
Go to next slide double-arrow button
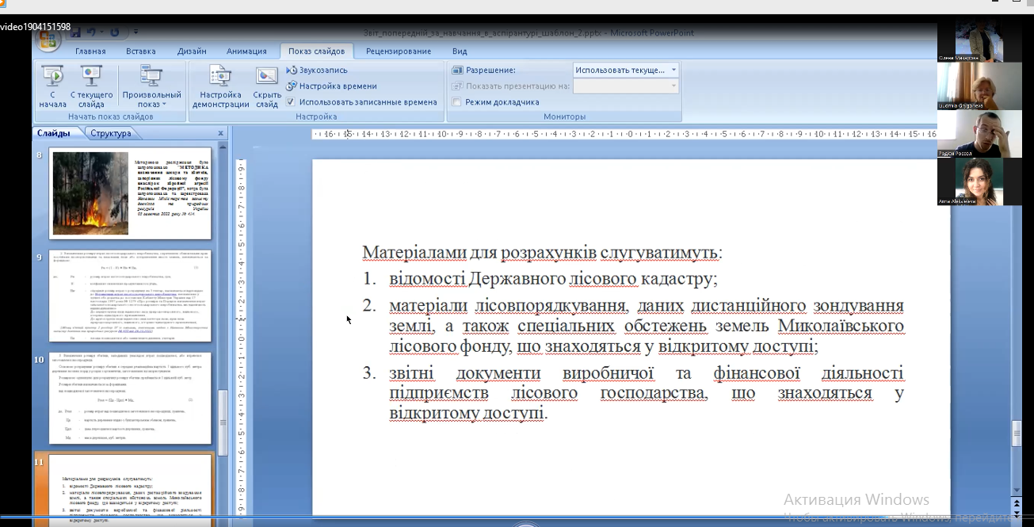[1017, 513]
